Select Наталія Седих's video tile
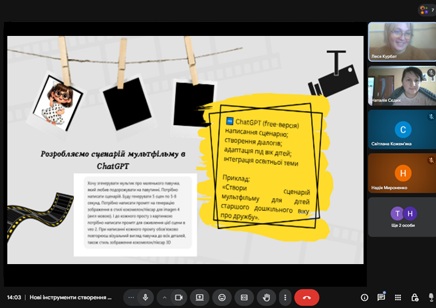Screen dimensions: 436x308 pyautogui.click(x=401, y=85)
